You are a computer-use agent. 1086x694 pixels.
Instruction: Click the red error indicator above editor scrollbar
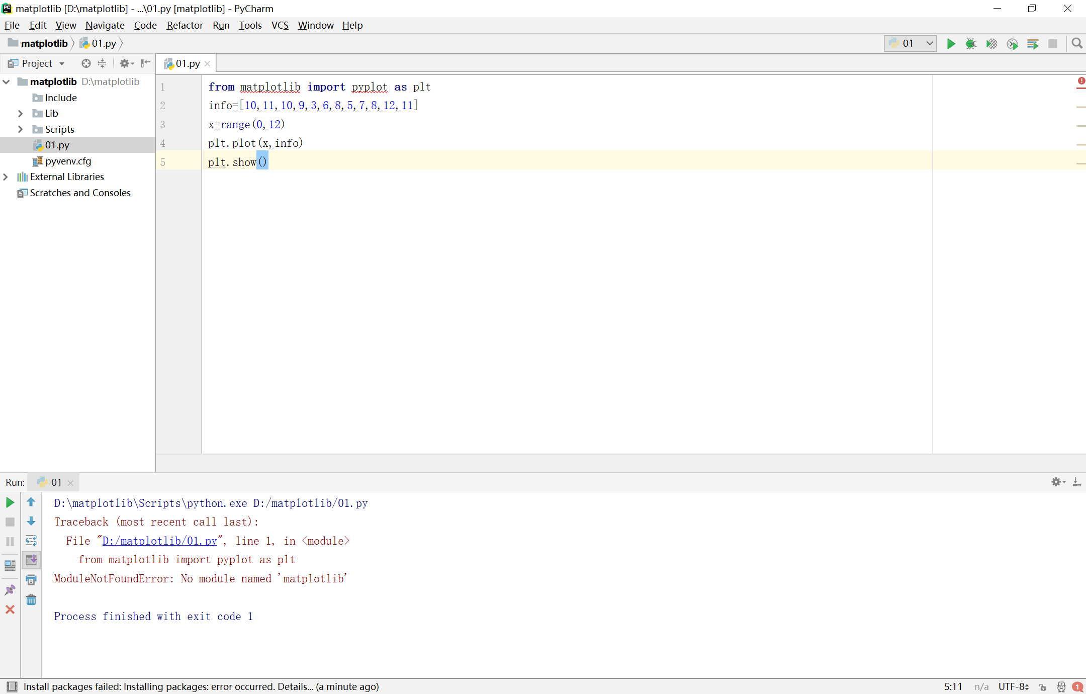[x=1080, y=81]
